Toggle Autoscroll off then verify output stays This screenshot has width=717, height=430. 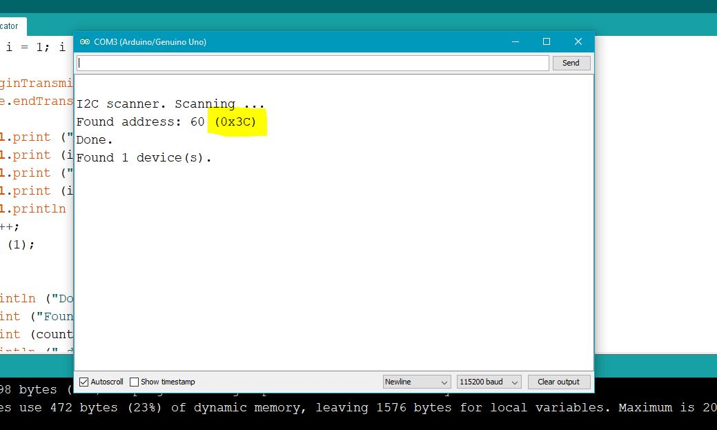click(x=86, y=381)
